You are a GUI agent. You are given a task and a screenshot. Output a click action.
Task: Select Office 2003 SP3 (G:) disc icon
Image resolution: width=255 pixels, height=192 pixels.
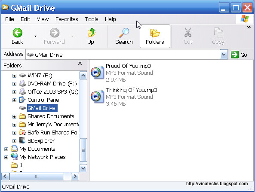pyautogui.click(x=22, y=91)
